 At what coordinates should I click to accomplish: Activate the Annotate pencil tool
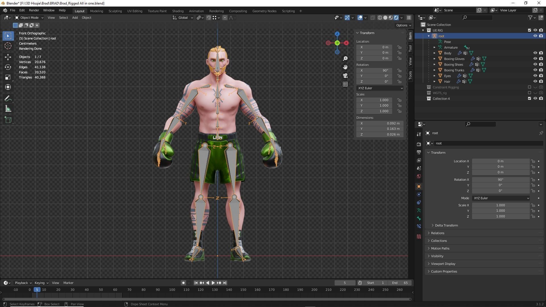(8, 99)
